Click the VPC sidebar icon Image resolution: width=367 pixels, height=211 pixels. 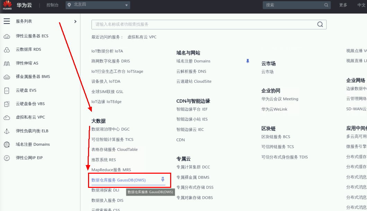coord(7,117)
